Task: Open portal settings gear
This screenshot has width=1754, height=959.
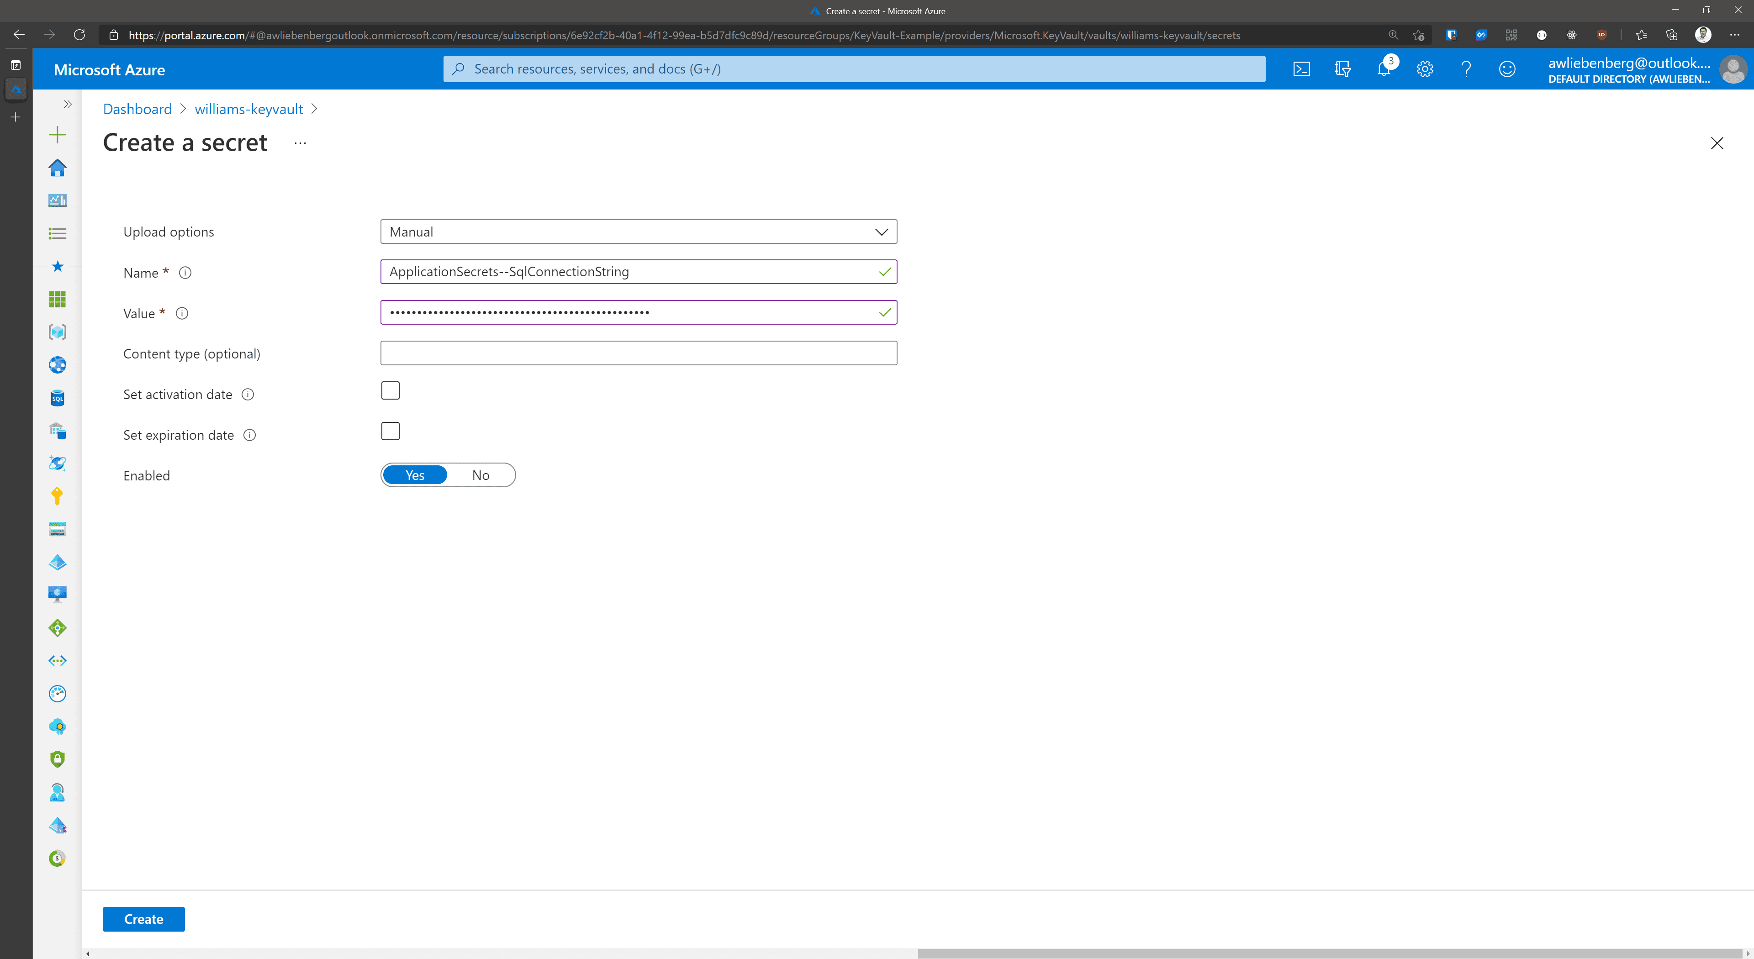Action: [x=1425, y=69]
